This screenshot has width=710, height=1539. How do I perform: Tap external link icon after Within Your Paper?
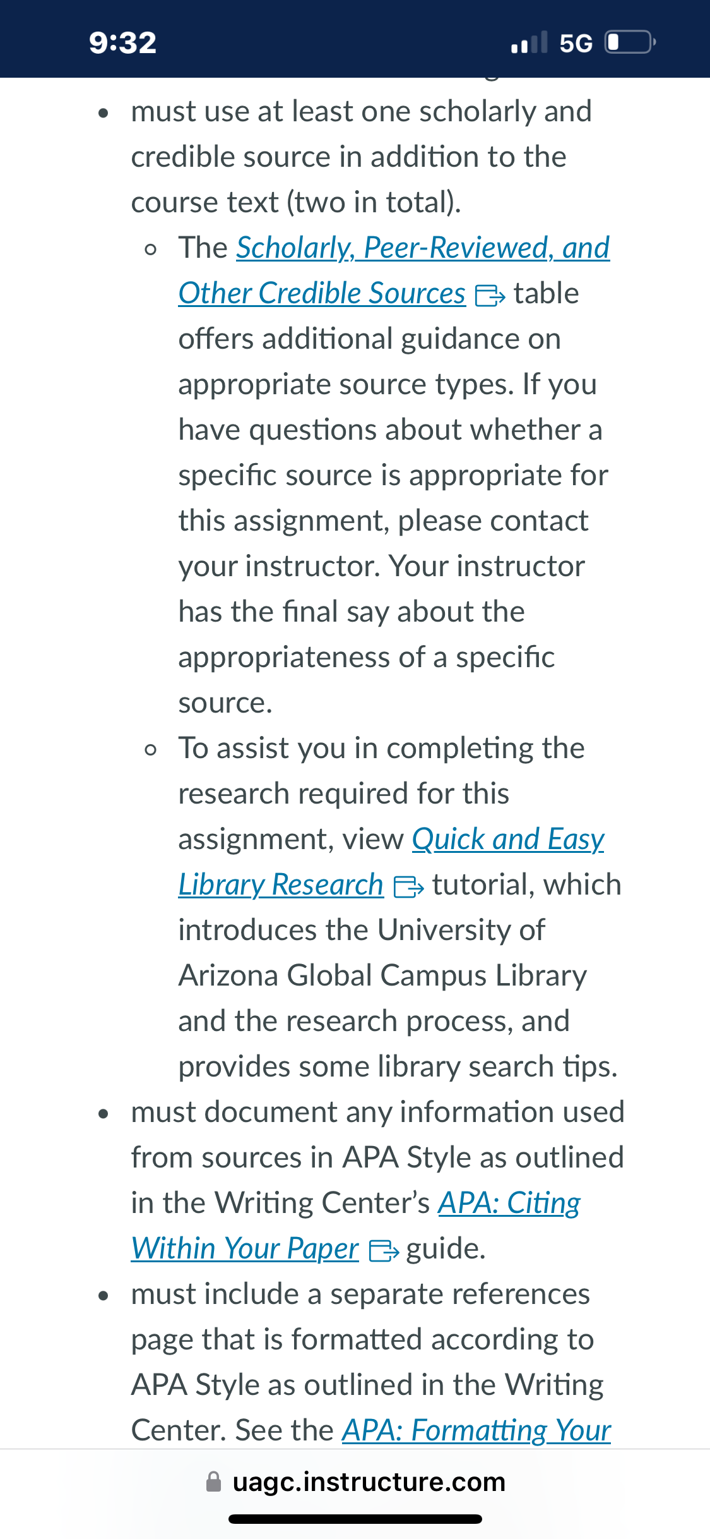point(384,1250)
